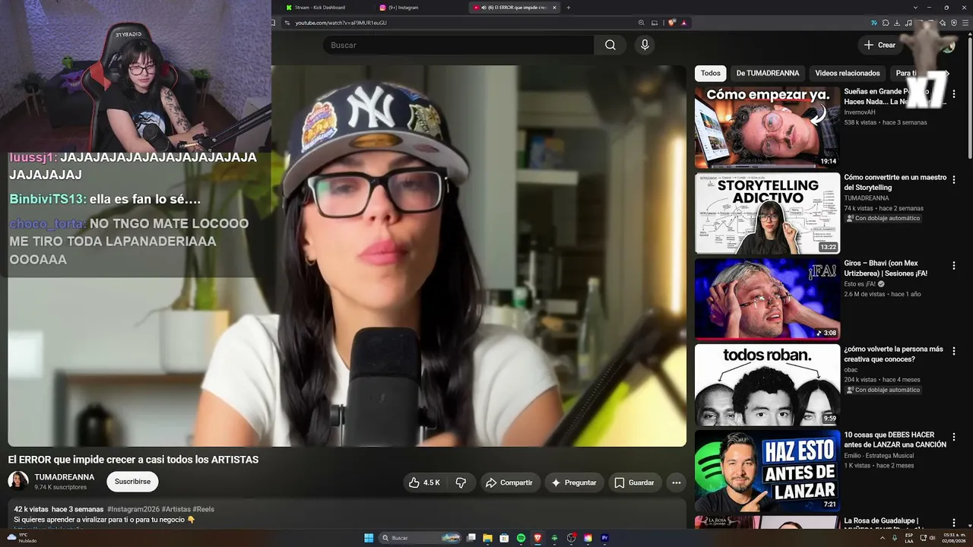This screenshot has height=547, width=973.
Task: Click the Windows taskbar Buscar search box
Action: [x=420, y=538]
